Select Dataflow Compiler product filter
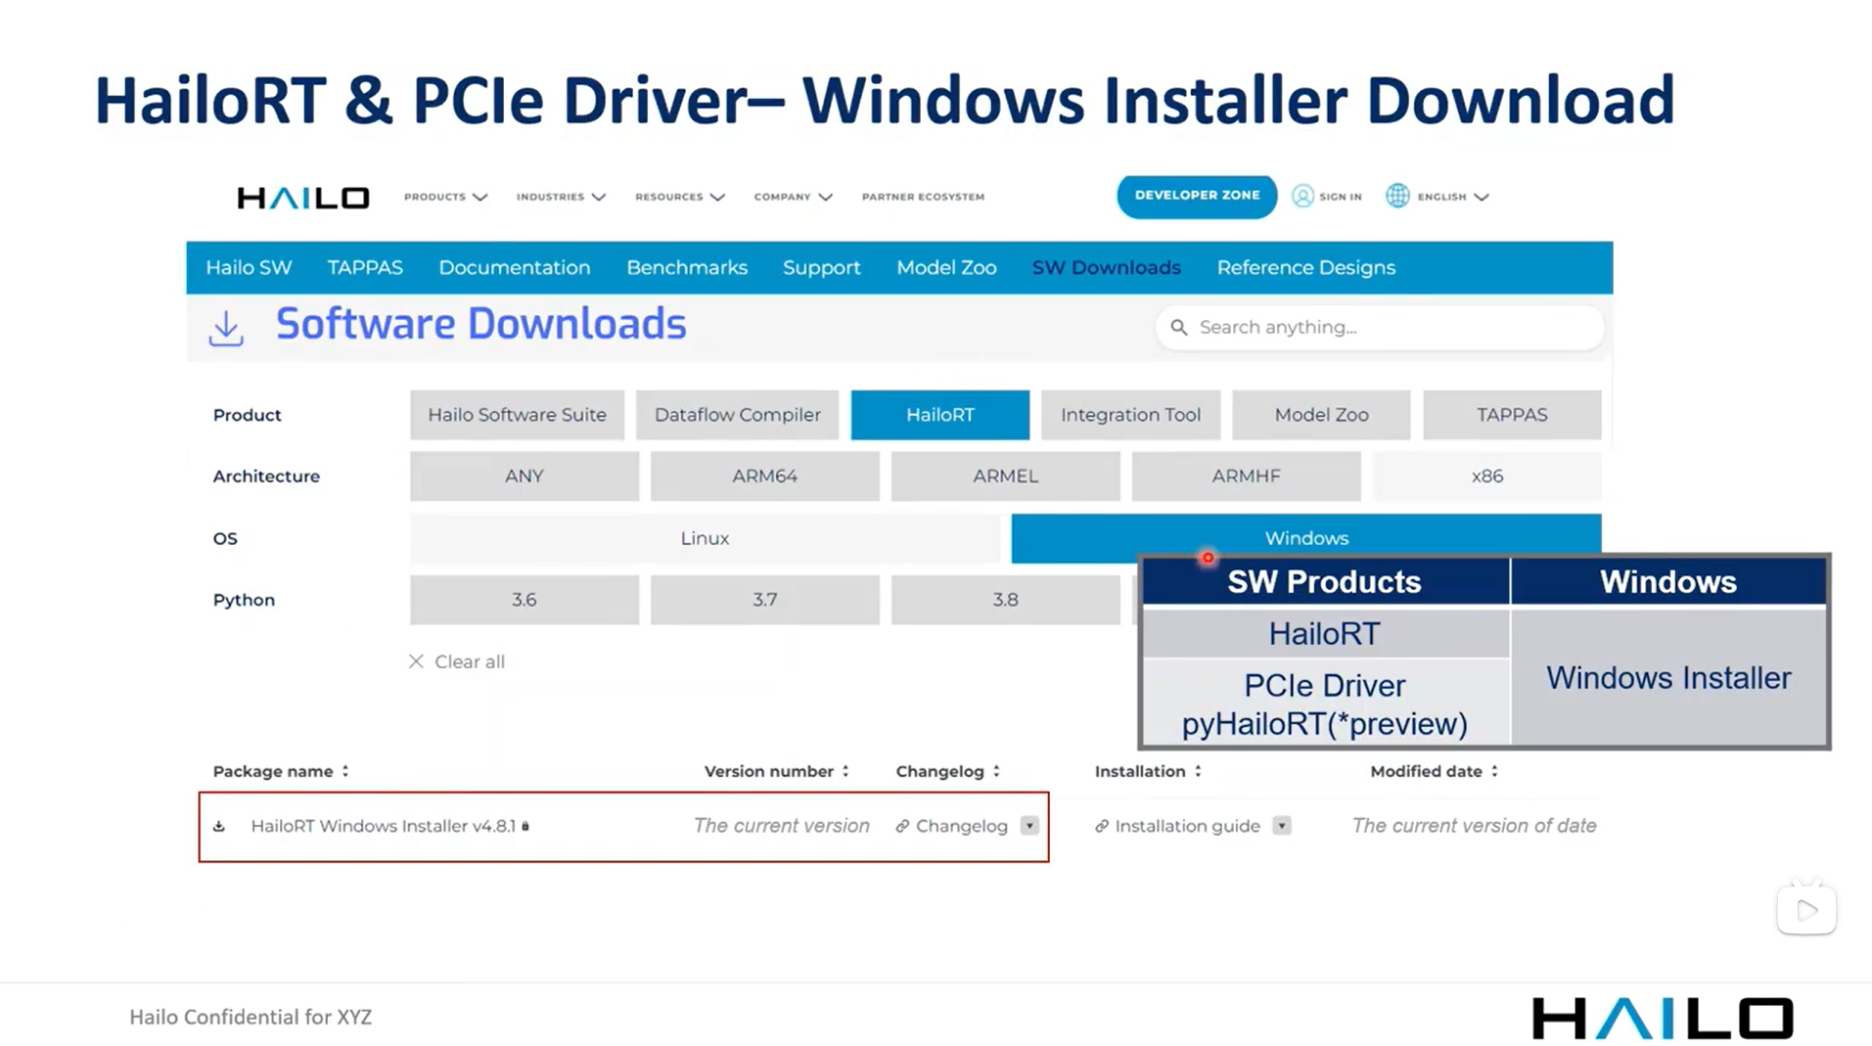The height and width of the screenshot is (1046, 1872). click(x=737, y=415)
